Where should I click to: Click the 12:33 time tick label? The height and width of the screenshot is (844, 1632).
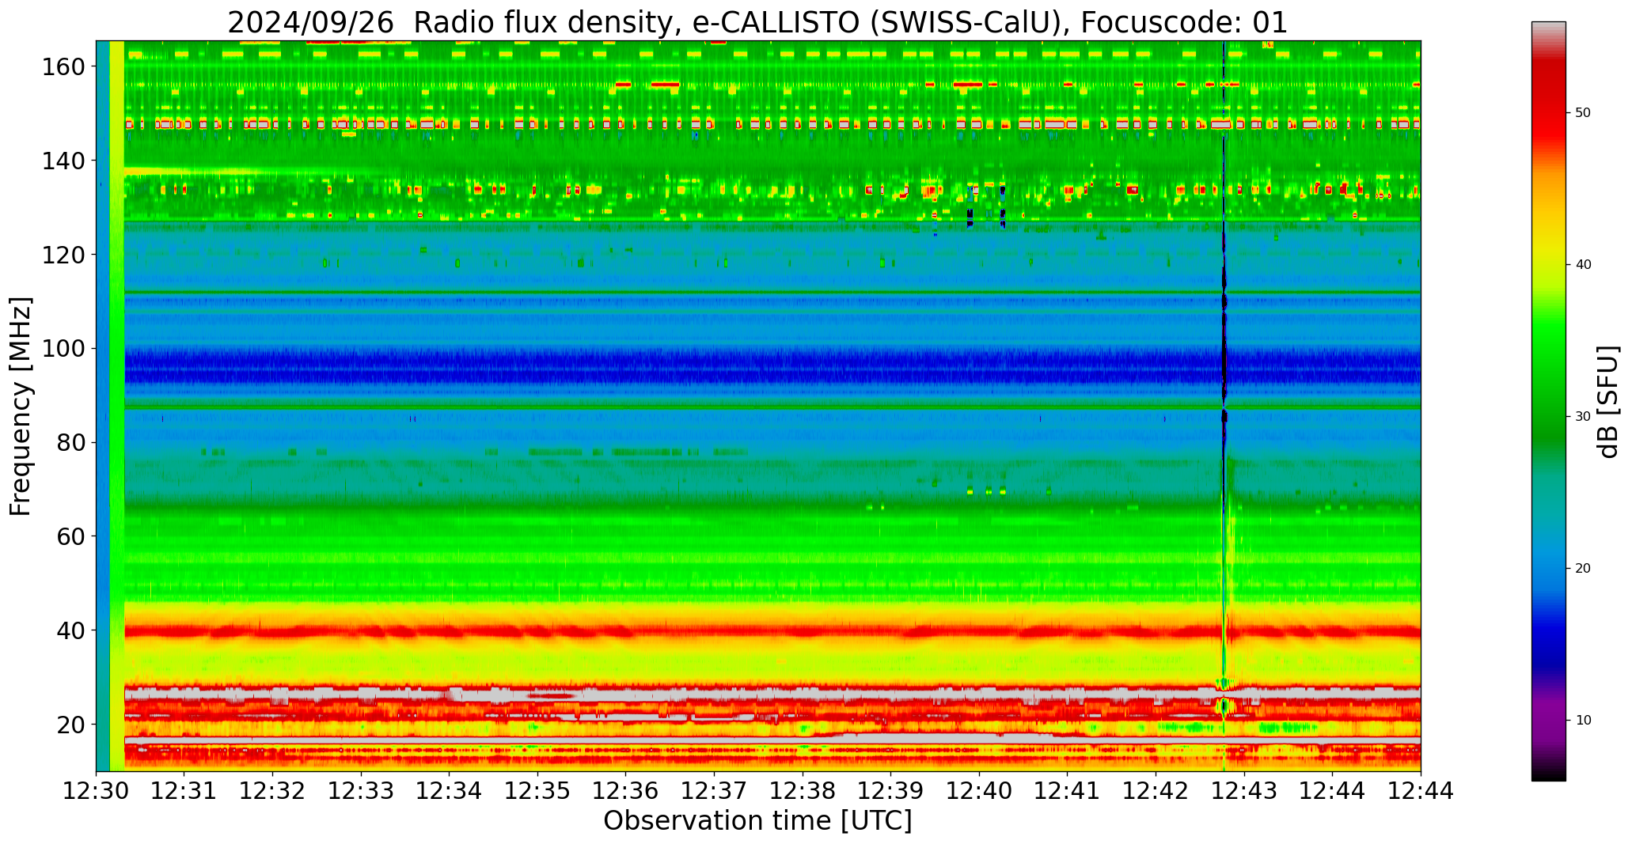(x=361, y=790)
